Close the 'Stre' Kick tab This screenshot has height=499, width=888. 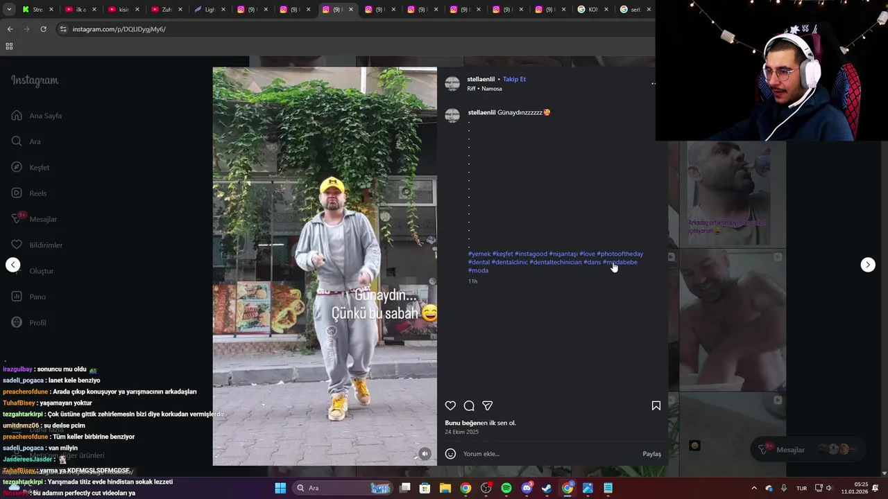pos(52,10)
